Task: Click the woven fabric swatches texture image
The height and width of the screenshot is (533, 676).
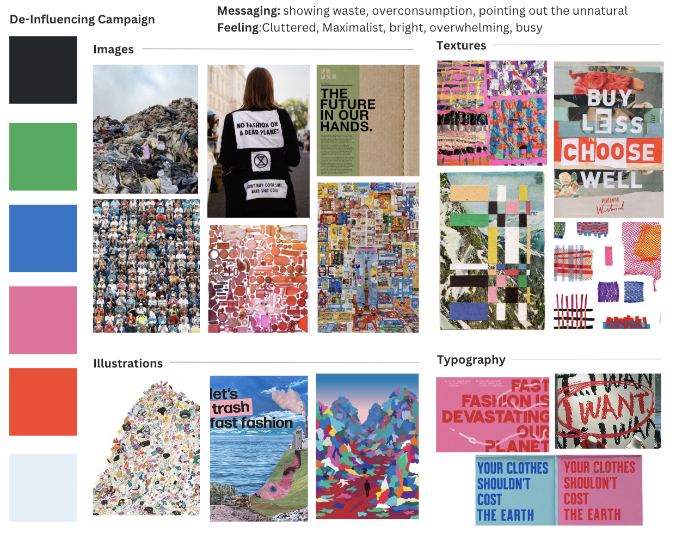Action: (x=607, y=275)
